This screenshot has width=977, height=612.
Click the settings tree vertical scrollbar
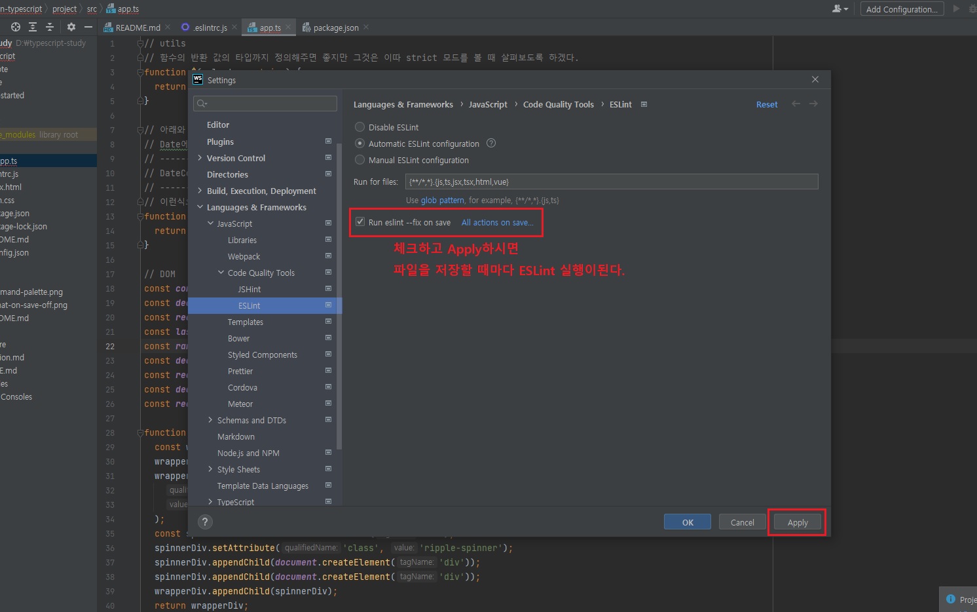(x=339, y=295)
